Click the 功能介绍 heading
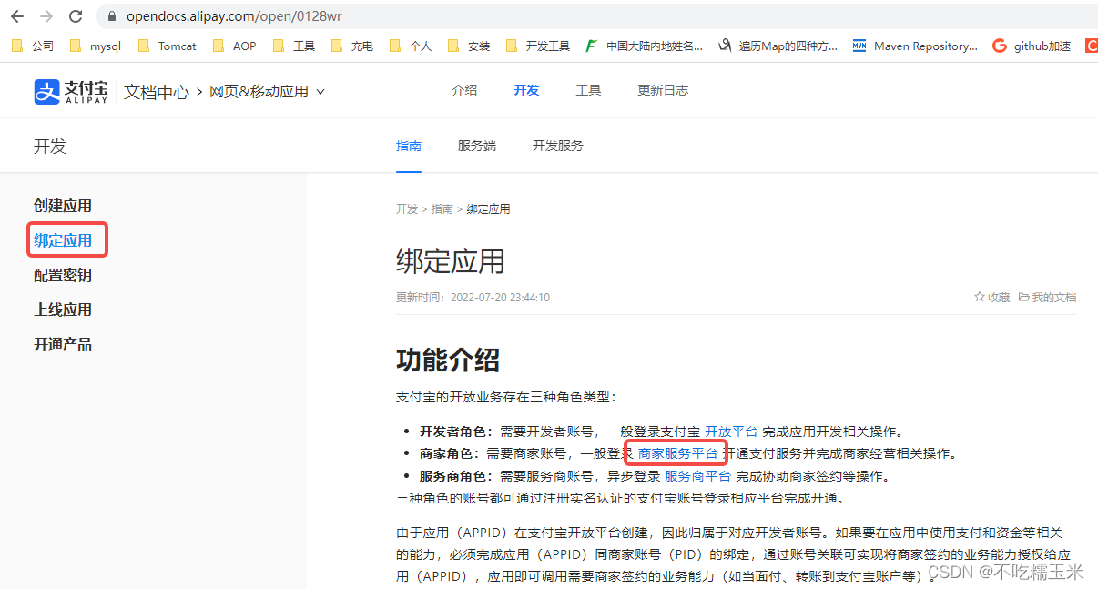This screenshot has height=589, width=1098. [x=448, y=360]
